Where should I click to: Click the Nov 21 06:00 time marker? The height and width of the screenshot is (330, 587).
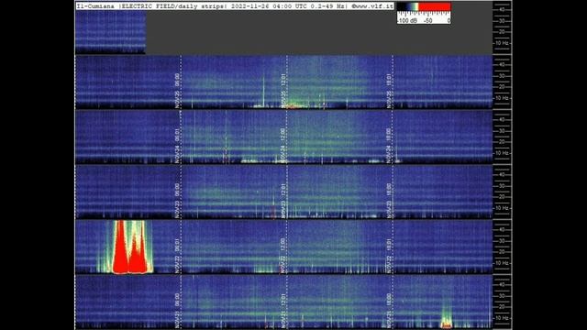point(177,311)
